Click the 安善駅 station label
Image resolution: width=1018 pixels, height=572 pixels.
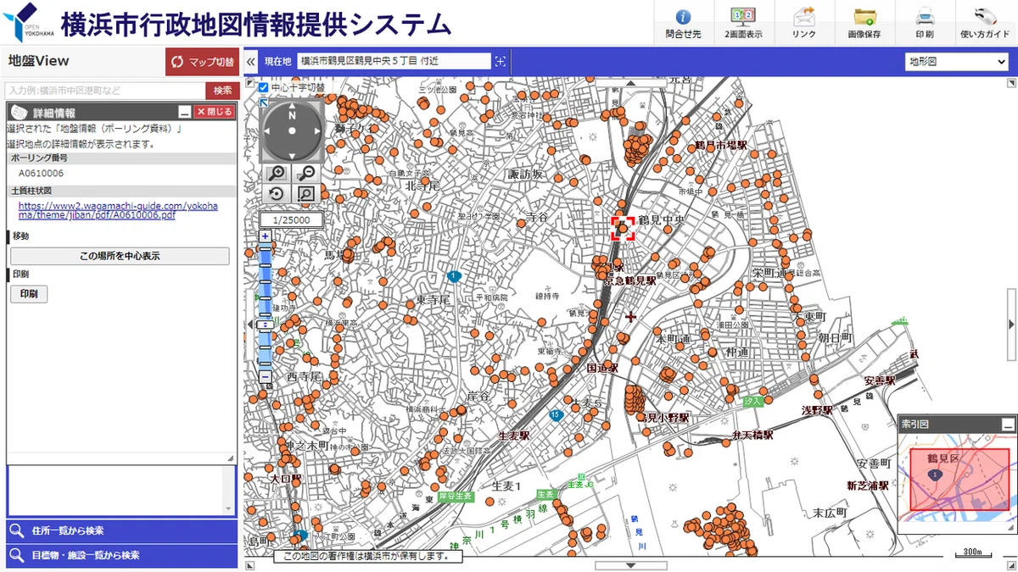(880, 381)
